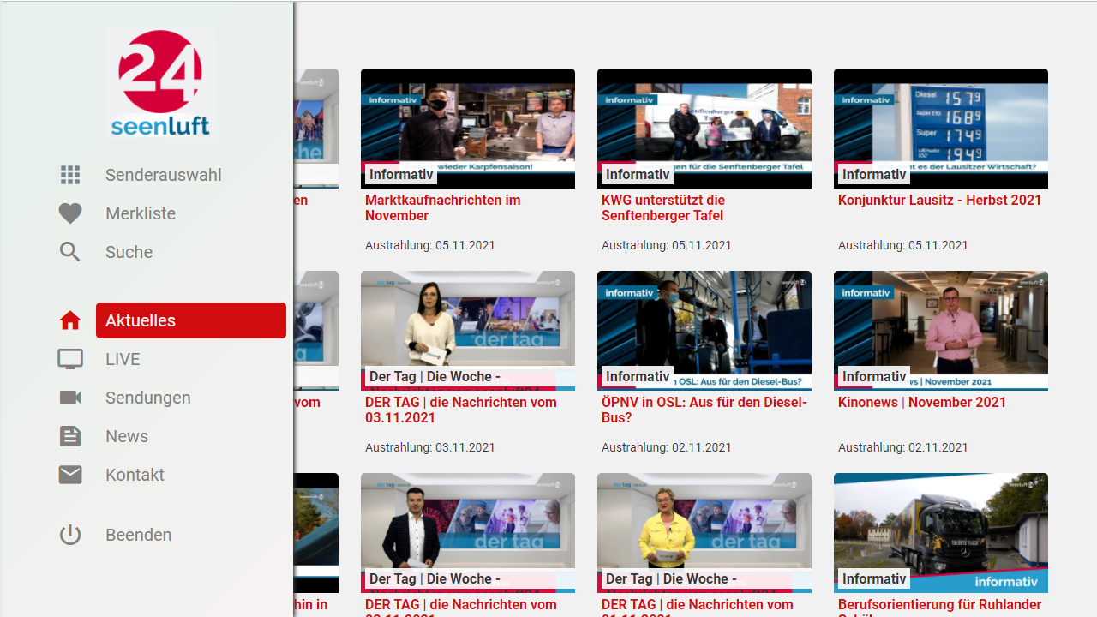This screenshot has width=1097, height=617.
Task: Open the title 'Konjunktur Lausitz - Herbst 2021'
Action: (940, 200)
